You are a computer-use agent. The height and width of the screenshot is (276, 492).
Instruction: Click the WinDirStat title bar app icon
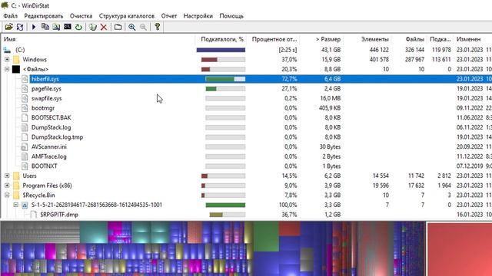5,5
